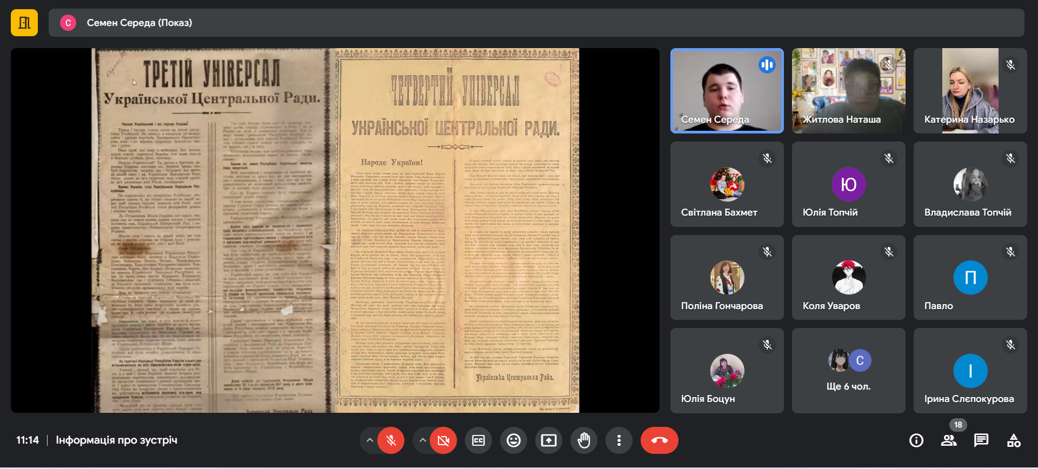Click the yellow meeting room icon
This screenshot has height=469, width=1038.
[x=24, y=23]
